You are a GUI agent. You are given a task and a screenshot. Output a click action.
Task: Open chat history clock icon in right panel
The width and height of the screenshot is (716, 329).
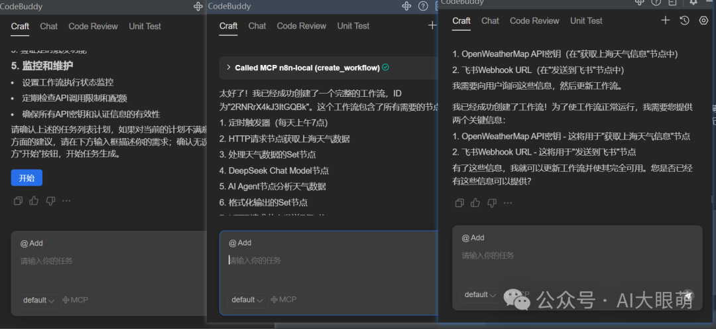pos(684,20)
